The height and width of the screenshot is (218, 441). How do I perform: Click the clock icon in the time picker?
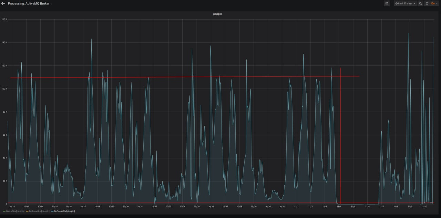coord(397,3)
